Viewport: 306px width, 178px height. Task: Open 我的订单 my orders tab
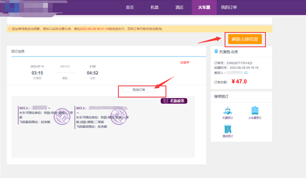(229, 7)
